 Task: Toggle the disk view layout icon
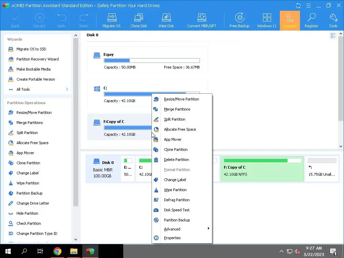(x=333, y=36)
